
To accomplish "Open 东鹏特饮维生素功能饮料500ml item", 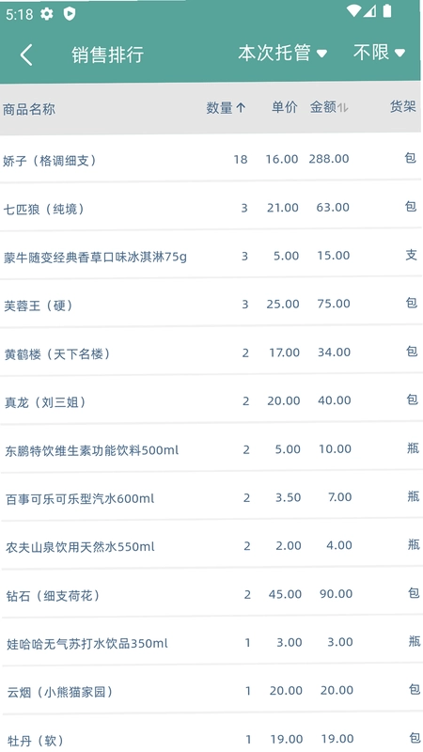I will click(x=211, y=449).
